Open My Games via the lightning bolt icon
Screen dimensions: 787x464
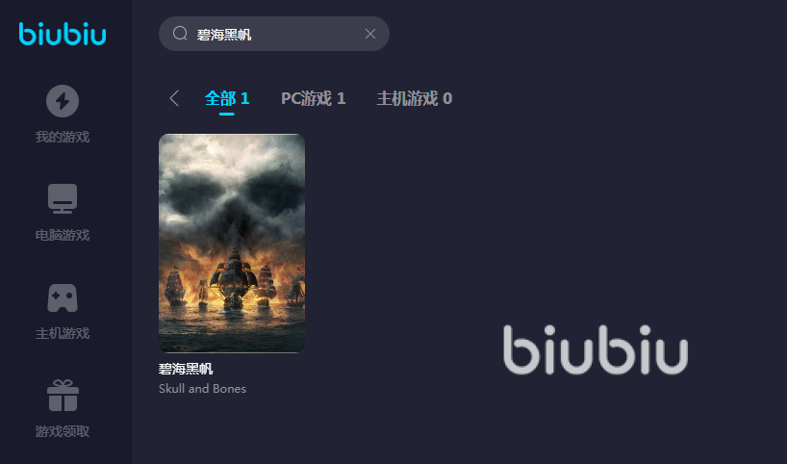click(63, 101)
